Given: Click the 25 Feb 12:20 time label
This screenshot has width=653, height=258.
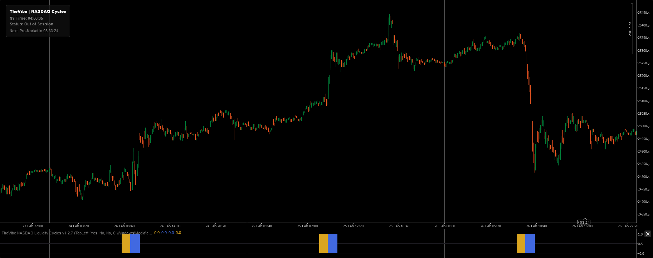Looking at the screenshot, I should 353,226.
